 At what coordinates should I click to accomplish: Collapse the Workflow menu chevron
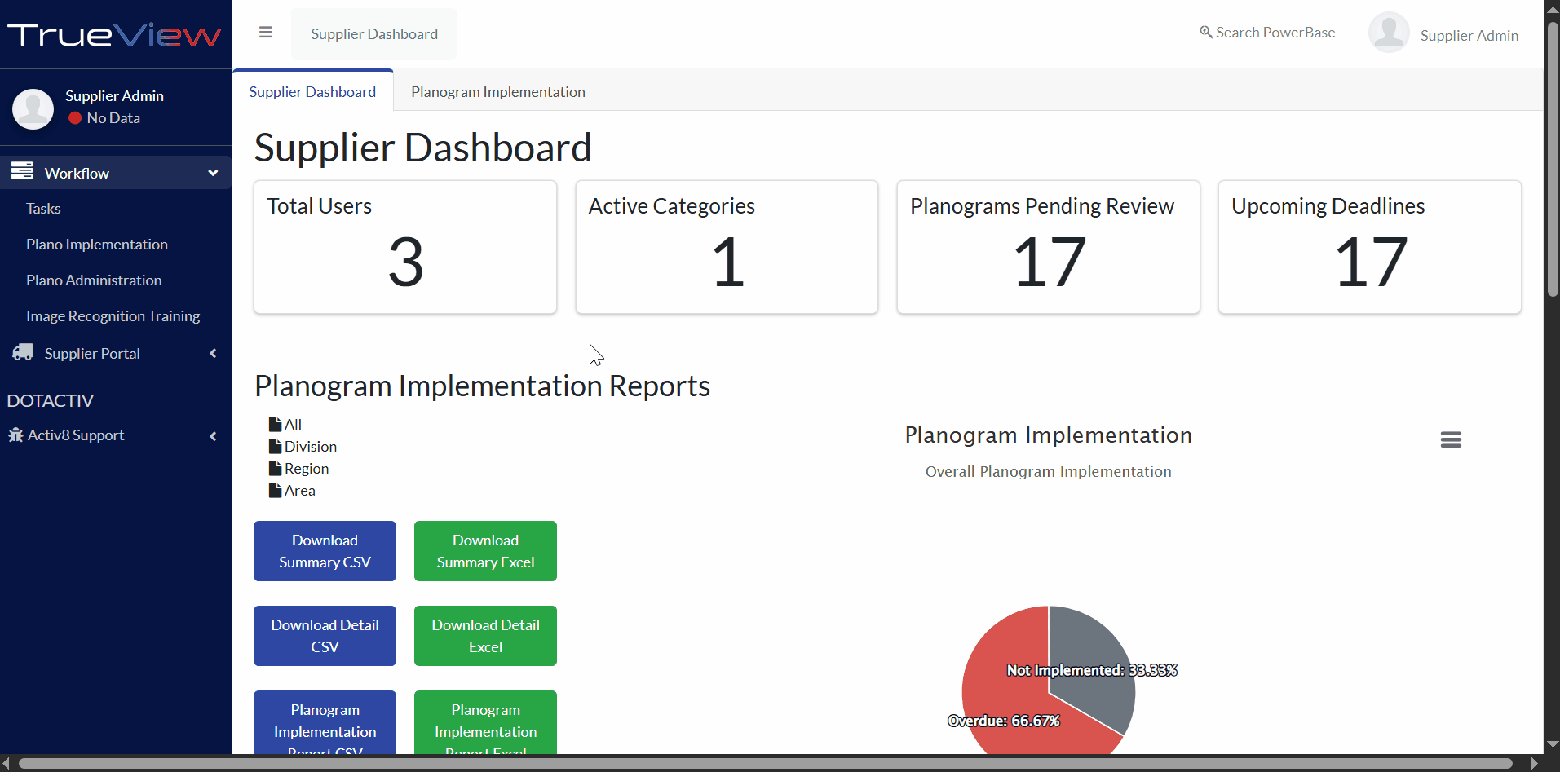pyautogui.click(x=213, y=173)
